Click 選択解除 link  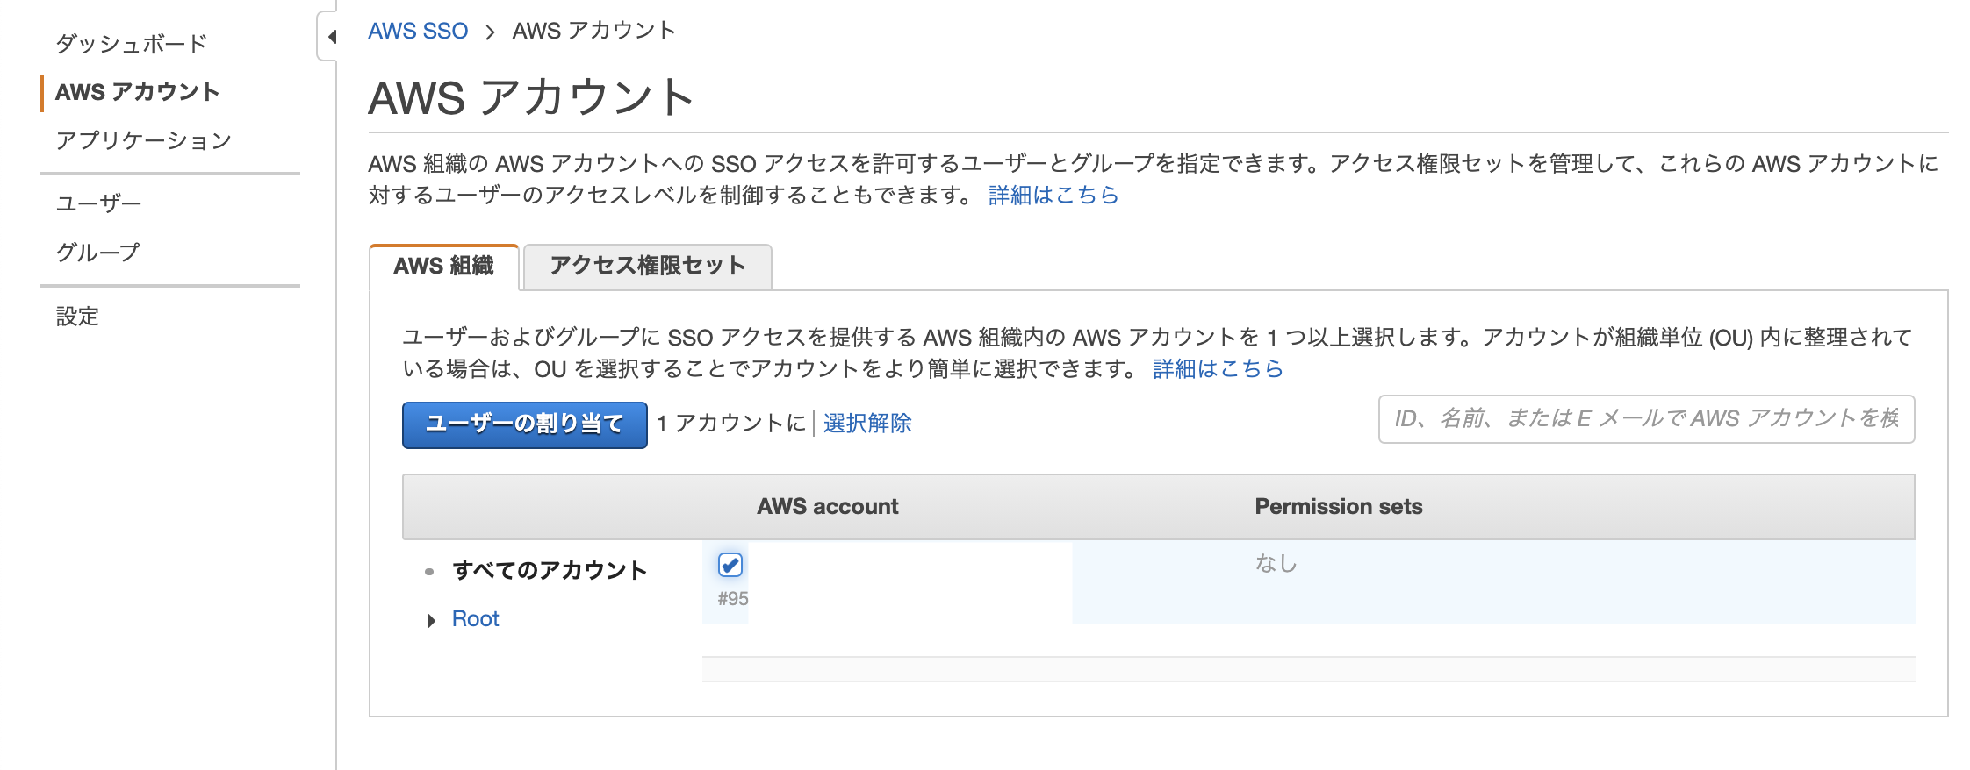(x=867, y=424)
